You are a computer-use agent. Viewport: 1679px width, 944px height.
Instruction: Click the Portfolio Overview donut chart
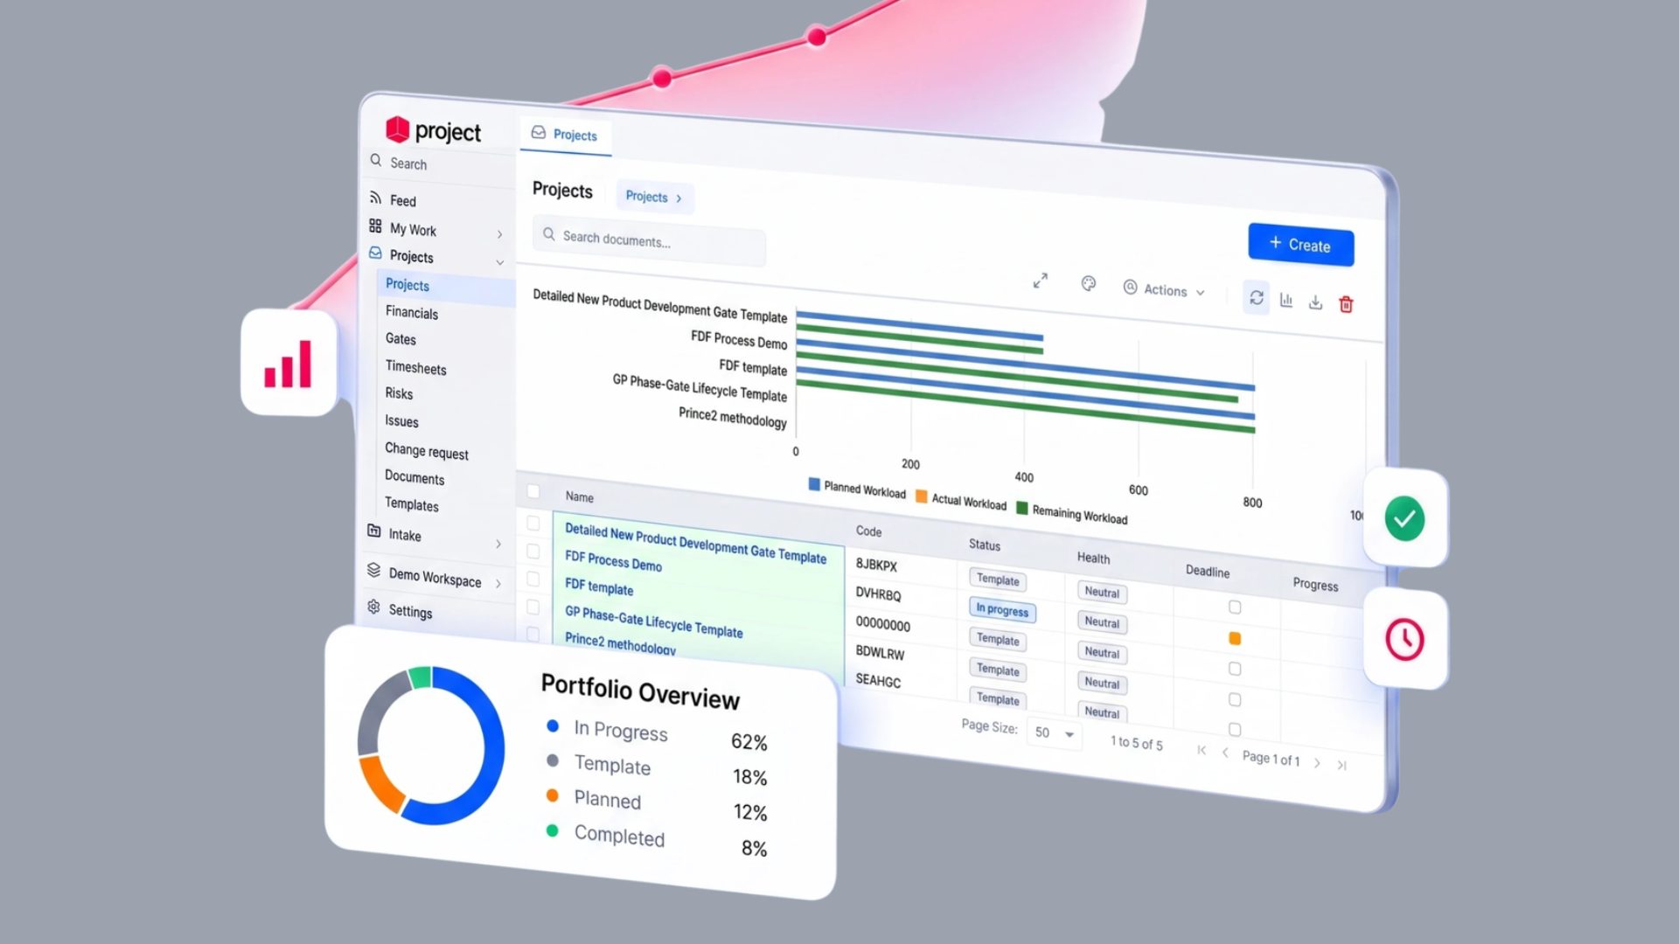coord(431,746)
